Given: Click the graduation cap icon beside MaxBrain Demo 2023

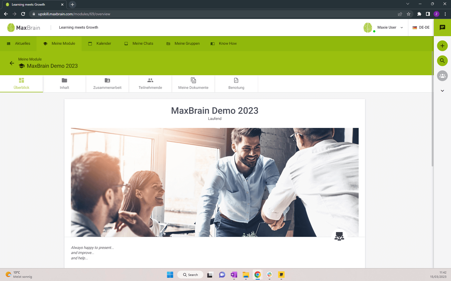Looking at the screenshot, I should (x=22, y=66).
